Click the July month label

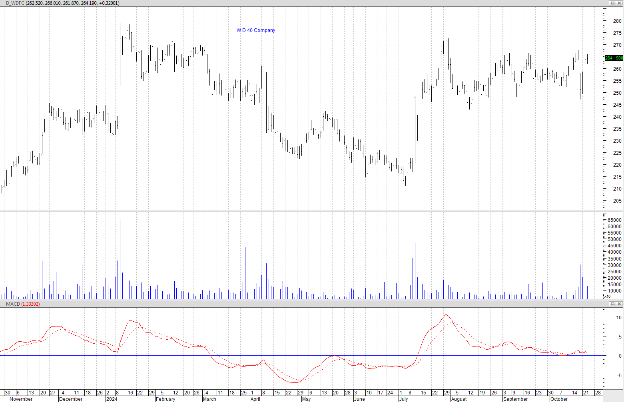[x=403, y=399]
